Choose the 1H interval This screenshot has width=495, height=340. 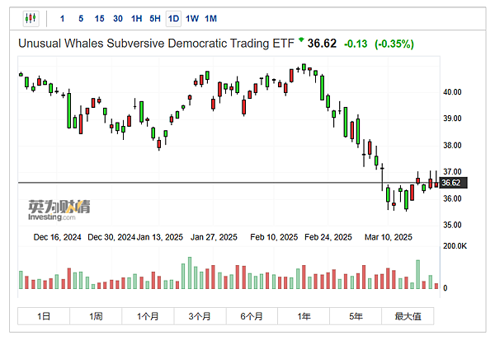click(136, 19)
